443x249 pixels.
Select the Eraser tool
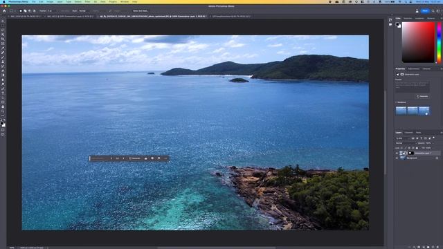(3, 71)
